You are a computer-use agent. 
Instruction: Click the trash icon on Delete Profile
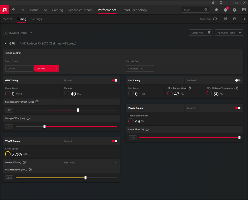pos(209,33)
